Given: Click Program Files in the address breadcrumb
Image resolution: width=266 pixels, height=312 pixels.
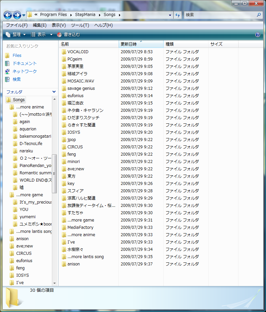Looking at the screenshot, I should point(53,15).
